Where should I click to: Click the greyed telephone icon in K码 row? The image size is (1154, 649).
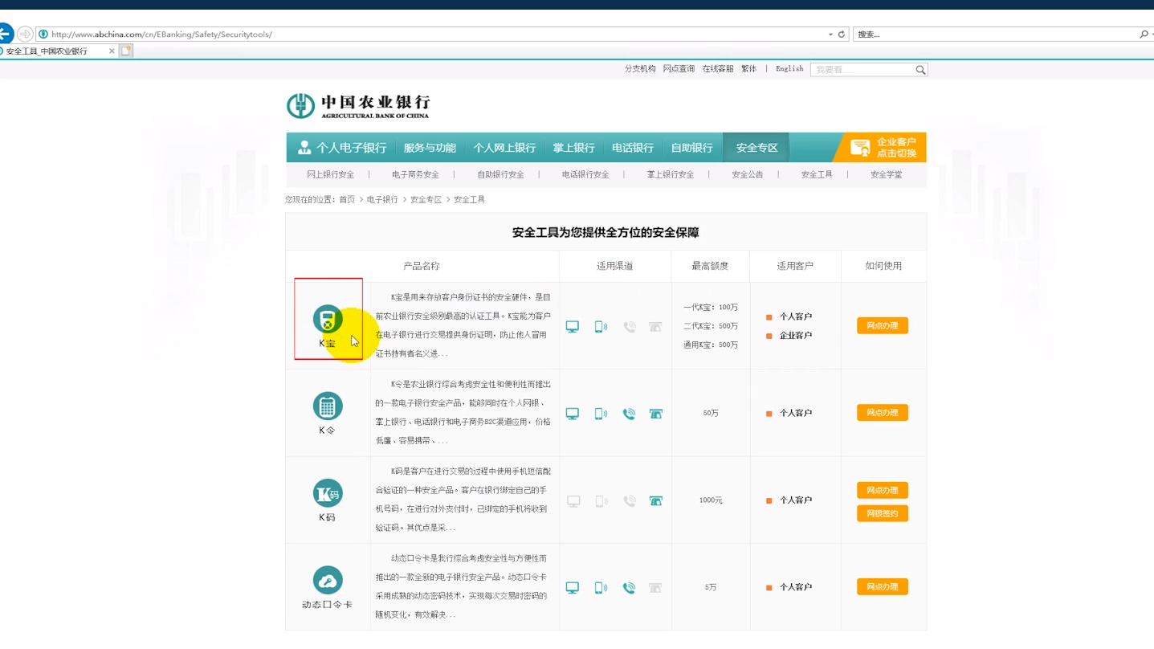tap(630, 501)
